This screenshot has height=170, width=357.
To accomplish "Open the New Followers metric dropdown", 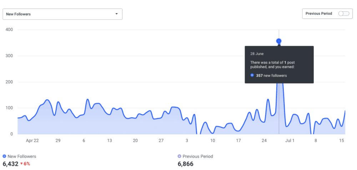I will (x=62, y=14).
